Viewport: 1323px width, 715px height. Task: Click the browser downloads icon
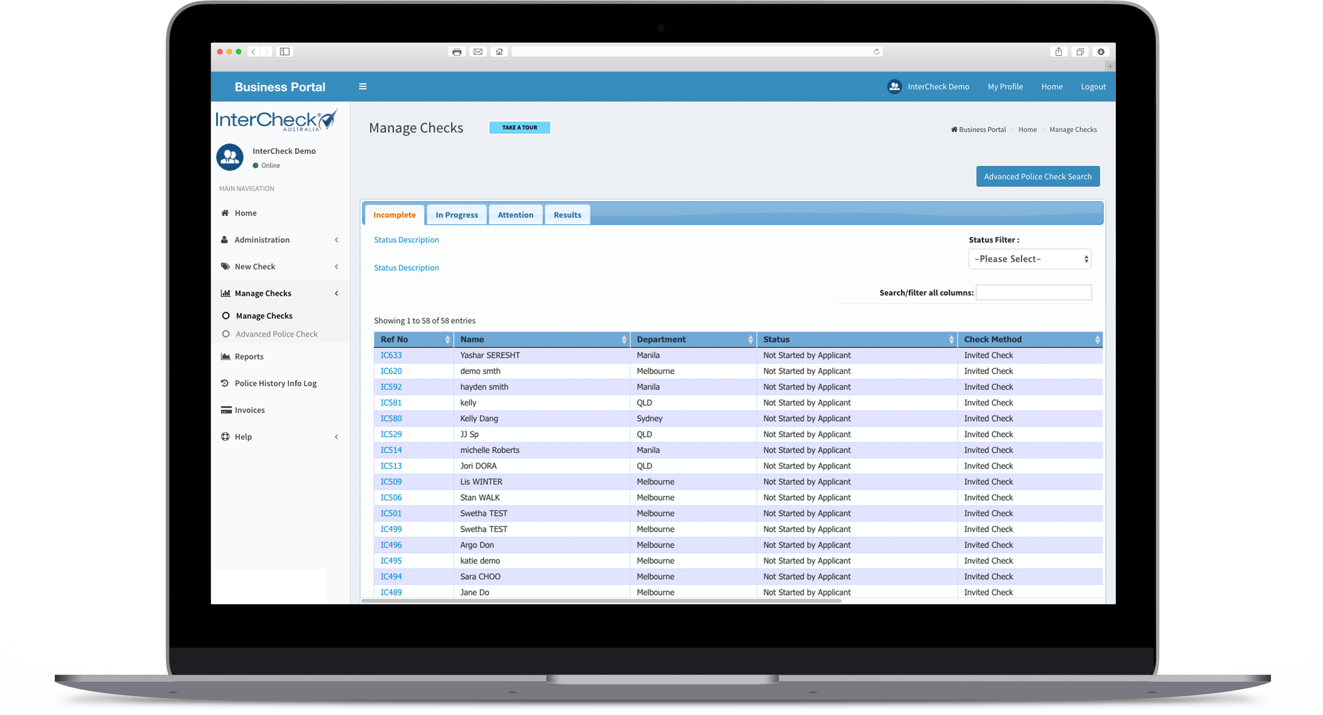1100,52
